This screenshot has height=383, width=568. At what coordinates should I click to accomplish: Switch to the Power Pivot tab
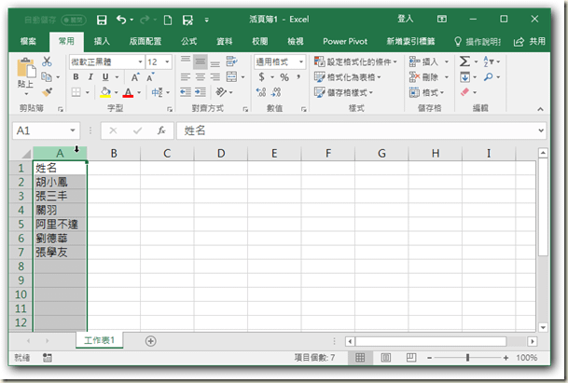345,42
